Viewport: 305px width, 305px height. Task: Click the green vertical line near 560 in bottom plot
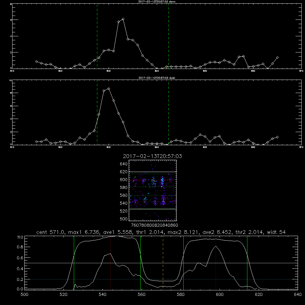pos(140,263)
